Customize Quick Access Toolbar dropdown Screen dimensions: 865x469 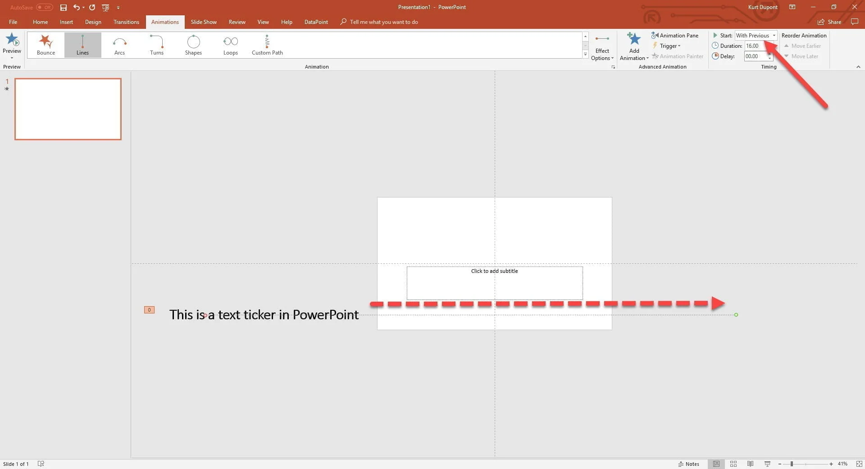click(118, 7)
